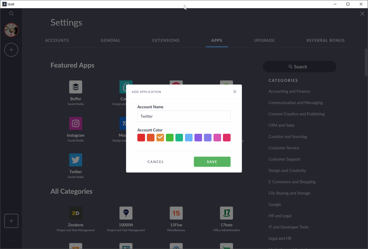Viewport: 368px width, 249px height.
Task: Open Communication and Messaging category
Action: click(x=296, y=103)
